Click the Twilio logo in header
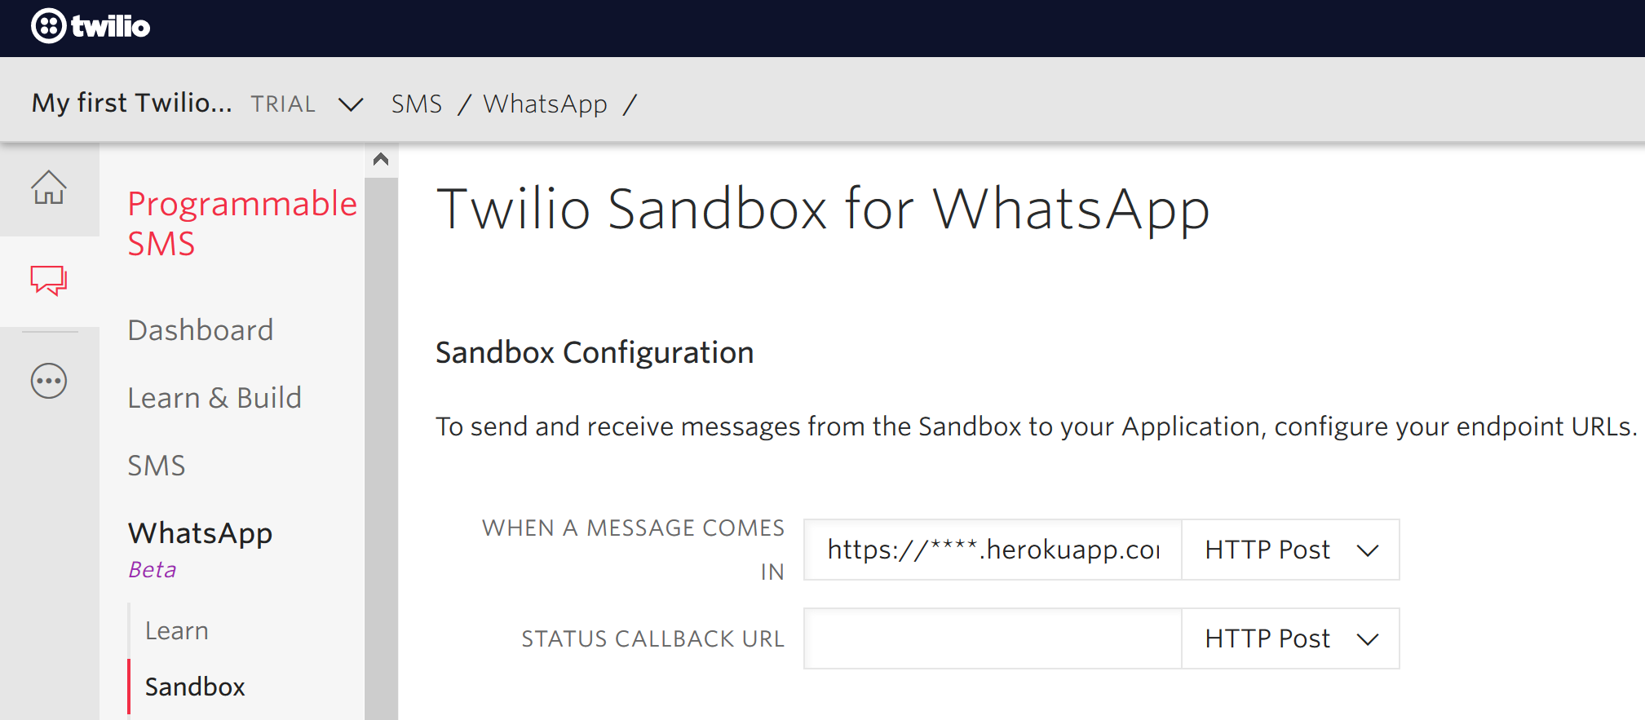The width and height of the screenshot is (1645, 720). click(x=91, y=26)
